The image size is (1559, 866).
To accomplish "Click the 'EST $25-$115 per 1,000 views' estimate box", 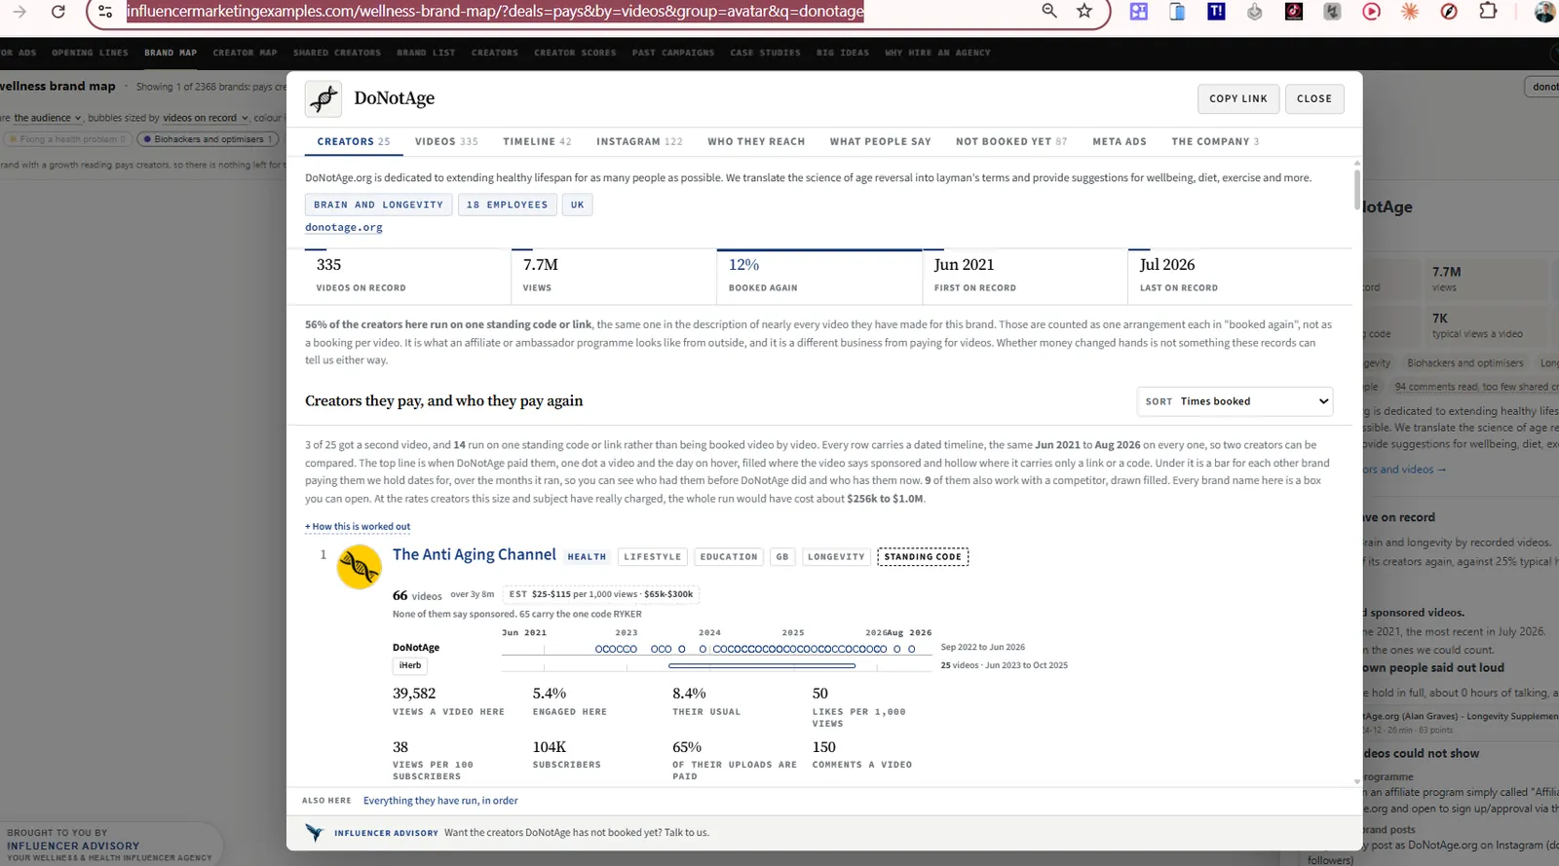I will (601, 594).
